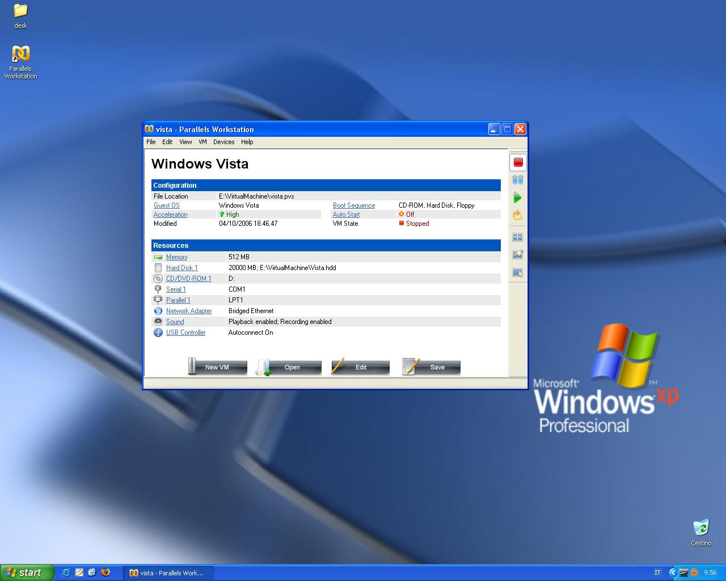The image size is (726, 581).
Task: Open the VM menu
Action: (202, 142)
